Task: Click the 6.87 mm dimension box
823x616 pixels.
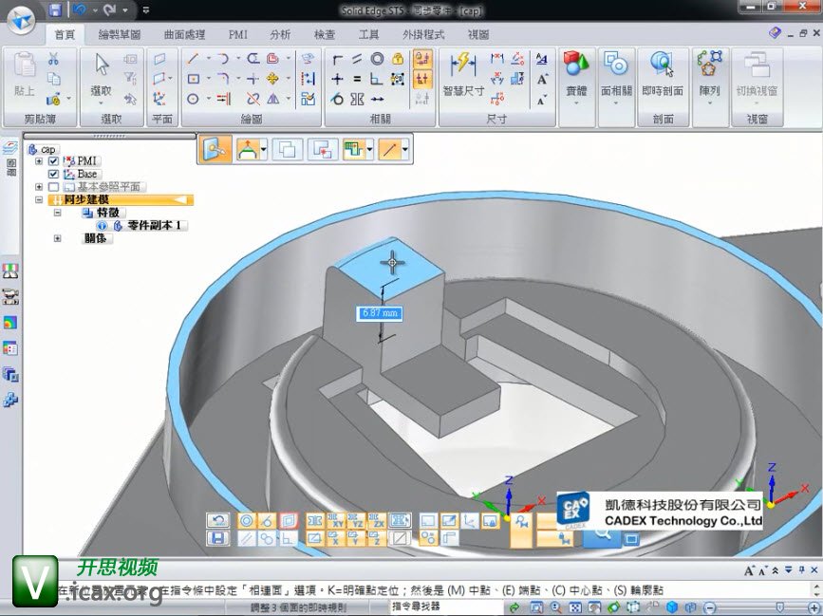Action: click(x=380, y=313)
